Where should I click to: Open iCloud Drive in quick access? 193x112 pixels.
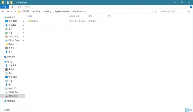(x=14, y=40)
